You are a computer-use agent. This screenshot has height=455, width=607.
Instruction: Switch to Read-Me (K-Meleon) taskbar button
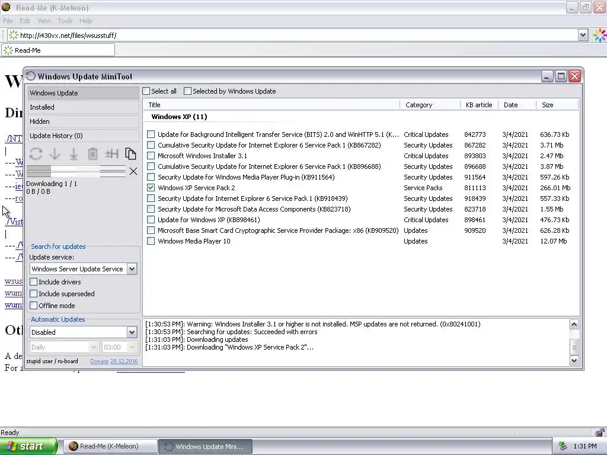110,446
